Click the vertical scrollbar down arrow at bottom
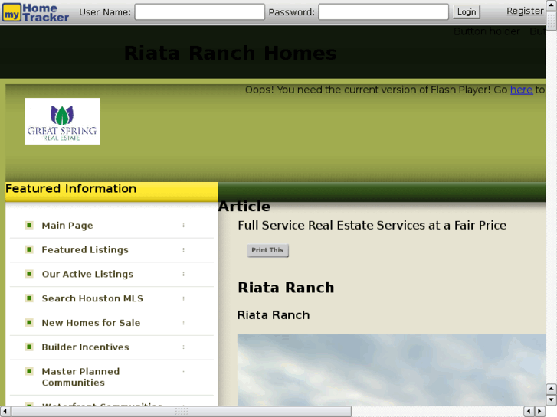The height and width of the screenshot is (417, 557). point(551,399)
